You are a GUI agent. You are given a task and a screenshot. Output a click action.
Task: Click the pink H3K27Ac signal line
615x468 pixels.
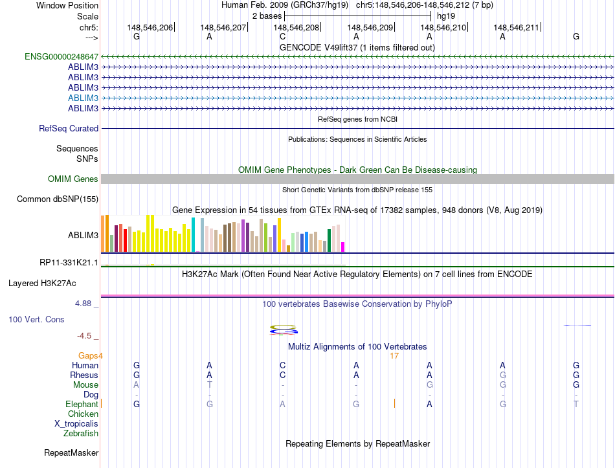(x=357, y=296)
